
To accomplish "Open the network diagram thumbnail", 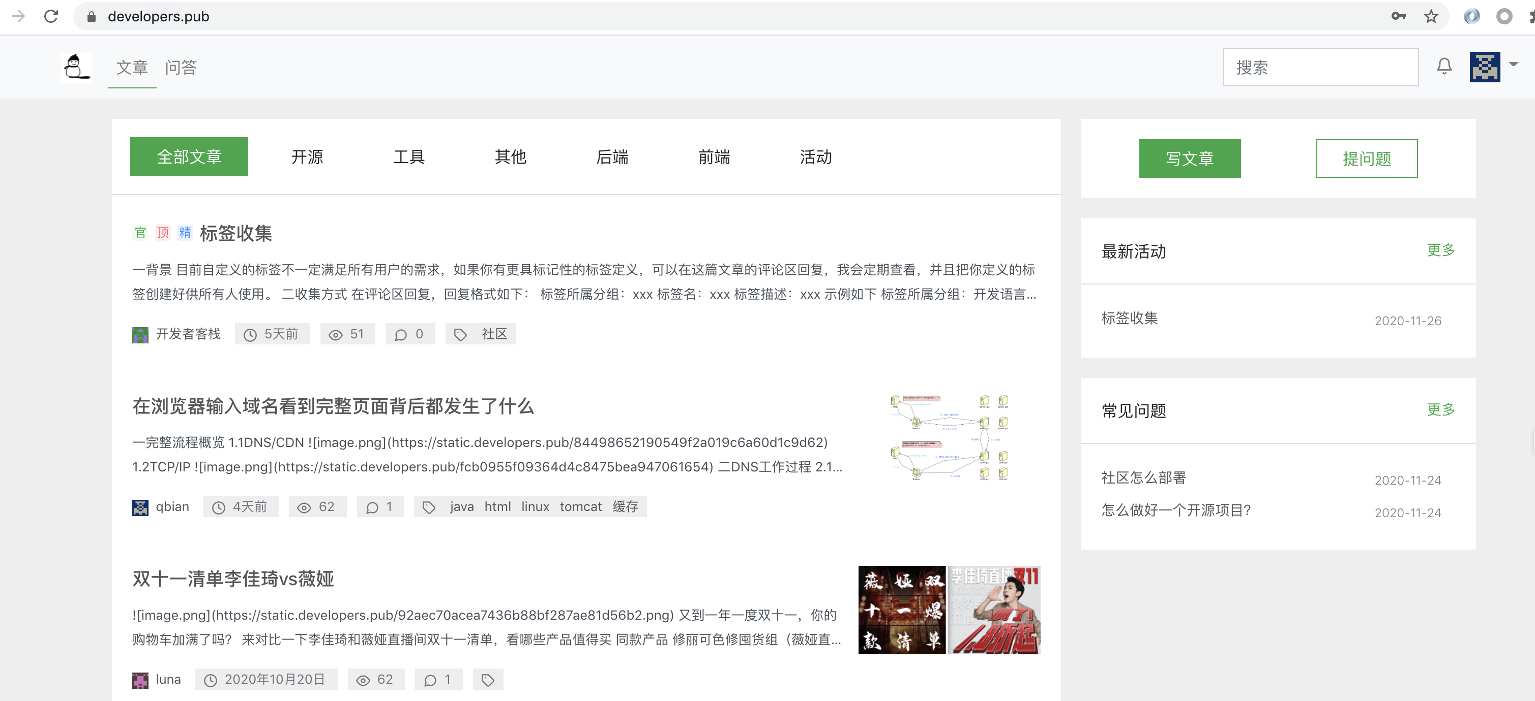I will click(x=949, y=437).
